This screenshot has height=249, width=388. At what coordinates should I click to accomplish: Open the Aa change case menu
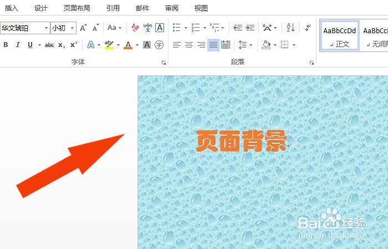point(114,28)
